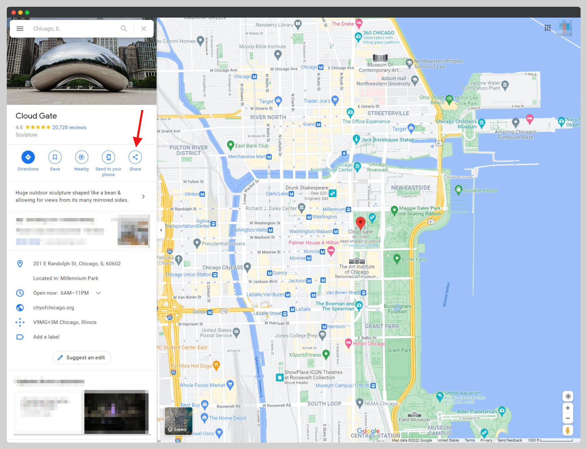This screenshot has height=449, width=587.
Task: Expand the sculpture description details
Action: point(143,196)
